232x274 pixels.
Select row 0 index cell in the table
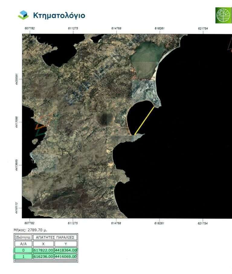(23, 250)
